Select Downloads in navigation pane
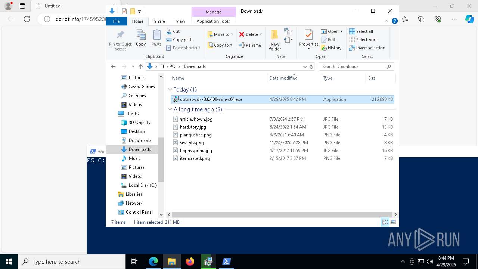 click(x=140, y=149)
